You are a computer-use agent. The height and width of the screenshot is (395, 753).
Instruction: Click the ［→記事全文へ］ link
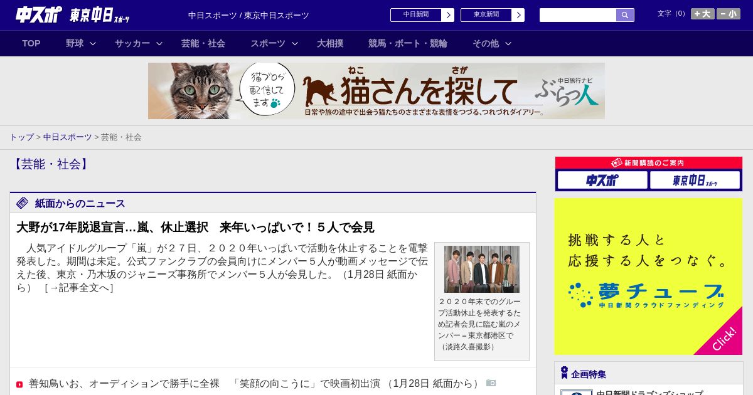[x=79, y=288]
